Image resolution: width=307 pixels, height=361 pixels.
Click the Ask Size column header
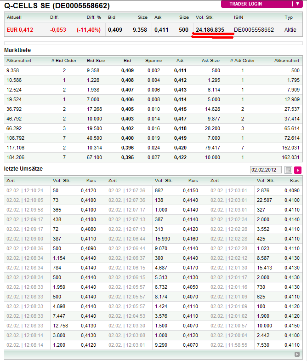tap(210, 61)
